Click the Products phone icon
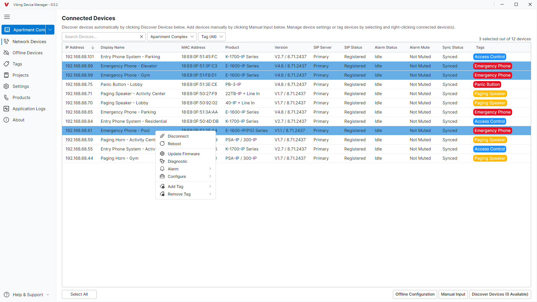 6,97
